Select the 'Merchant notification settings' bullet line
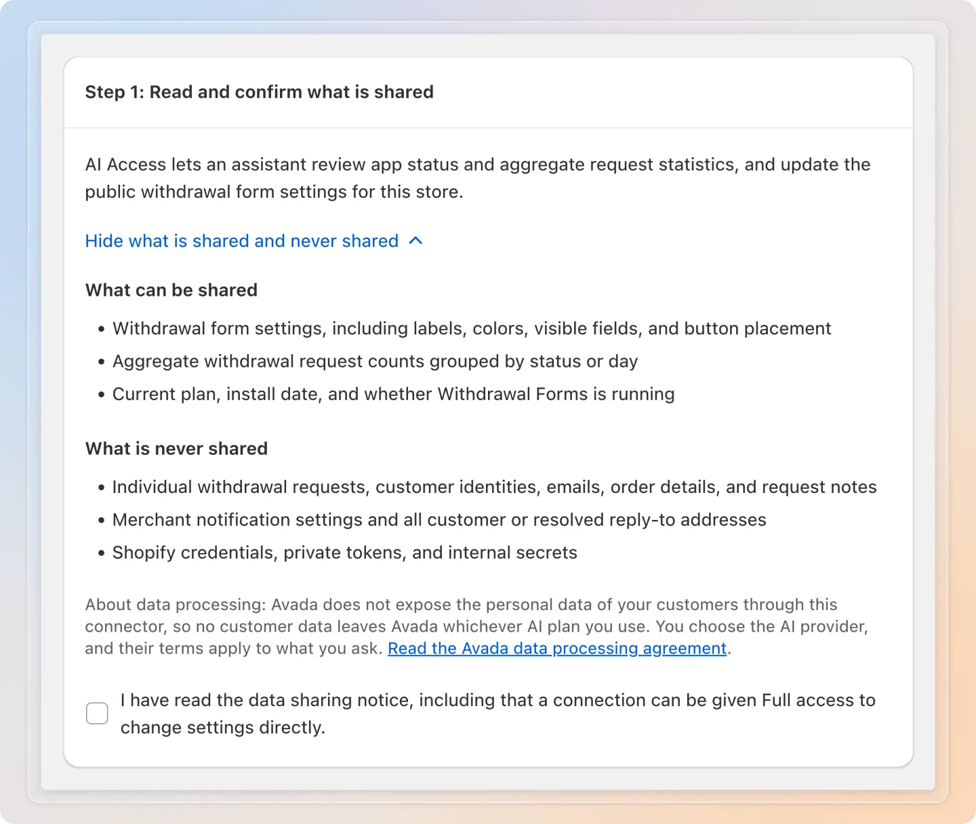Image resolution: width=976 pixels, height=824 pixels. [x=439, y=520]
